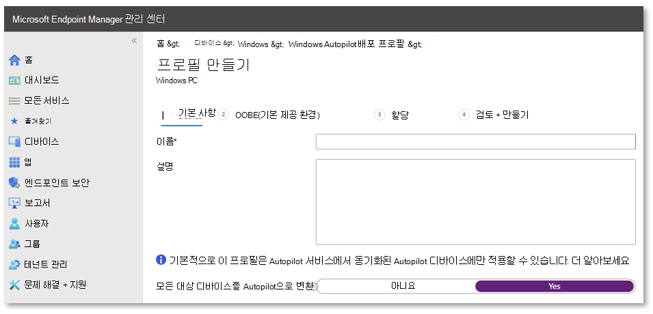Select the 기본 사항 tab
The height and width of the screenshot is (314, 653).
pos(196,113)
